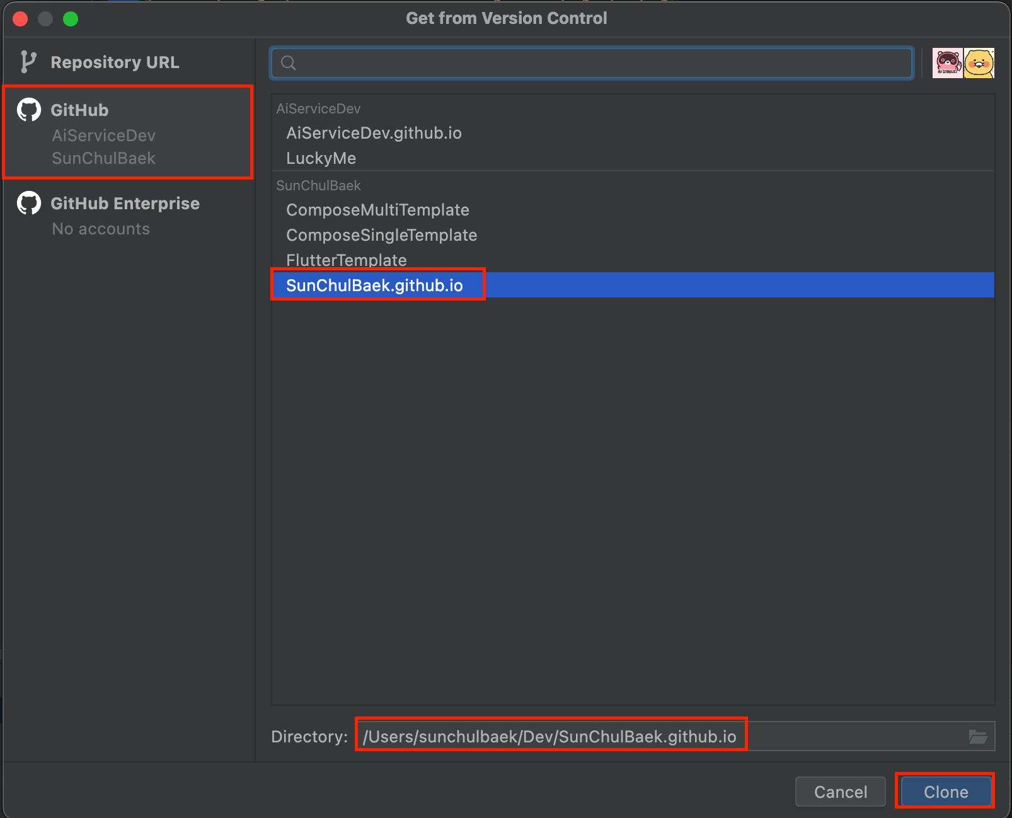Click the GitHub octocat logo icon
Image resolution: width=1012 pixels, height=818 pixels.
point(29,110)
